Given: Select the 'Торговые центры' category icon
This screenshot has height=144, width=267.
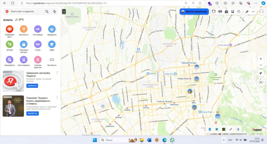Looking at the screenshot, I should tap(24, 44).
